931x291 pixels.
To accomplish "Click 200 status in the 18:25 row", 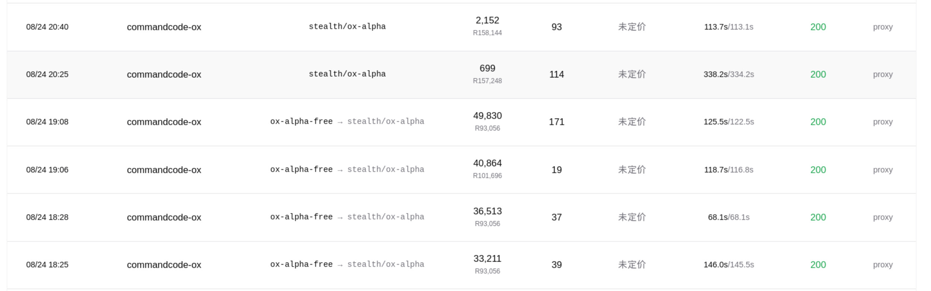I will pyautogui.click(x=818, y=265).
